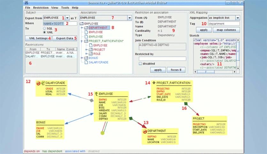Click the Sketch vertical scrollbar down arrow
267x154 pixels.
(238, 68)
